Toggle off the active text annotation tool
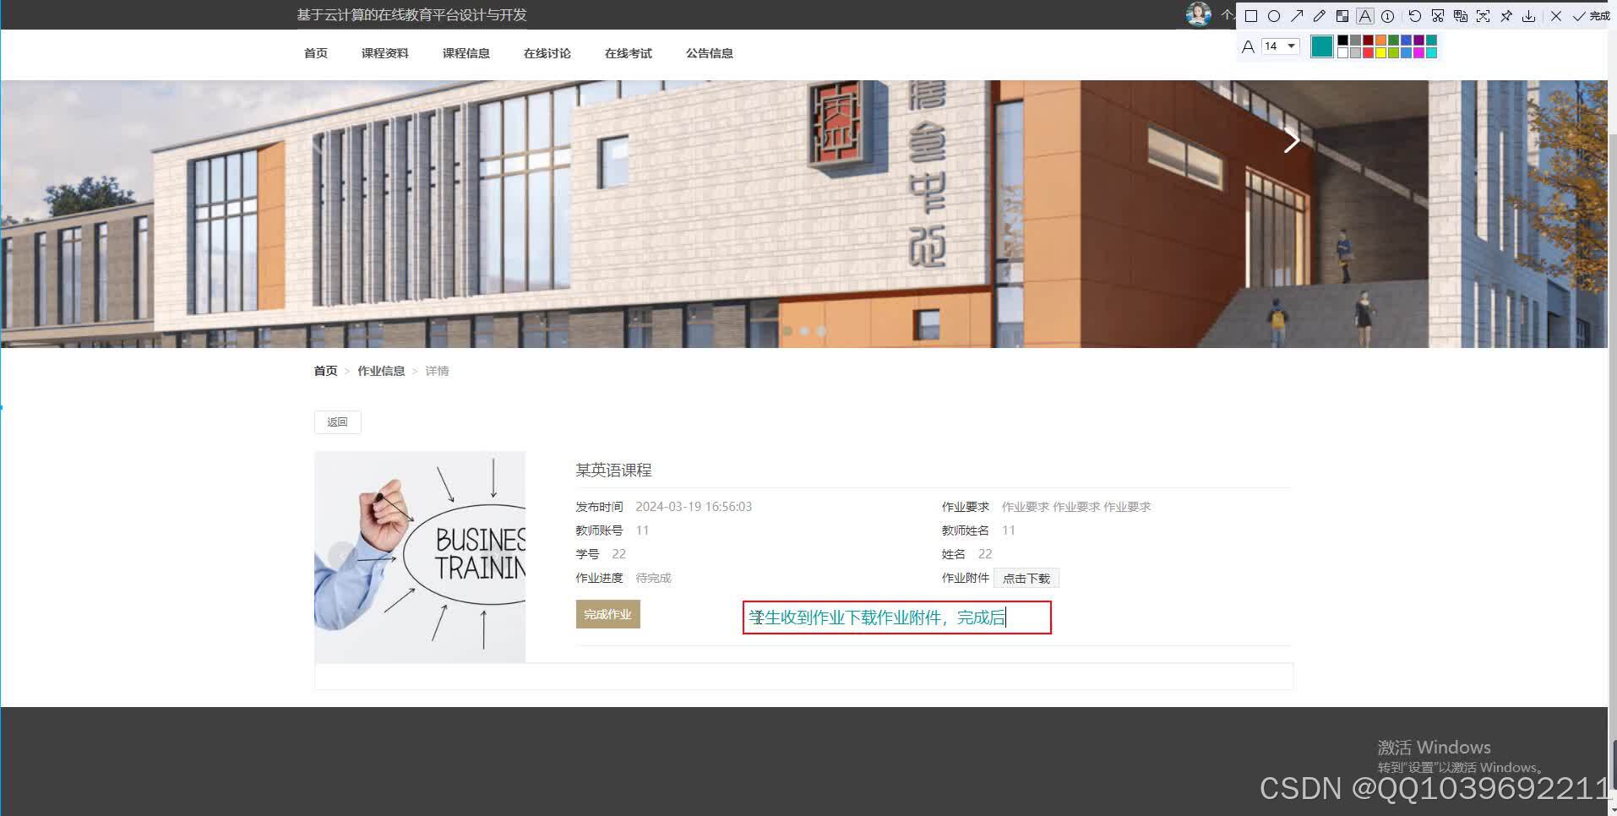The height and width of the screenshot is (816, 1617). pyautogui.click(x=1364, y=16)
